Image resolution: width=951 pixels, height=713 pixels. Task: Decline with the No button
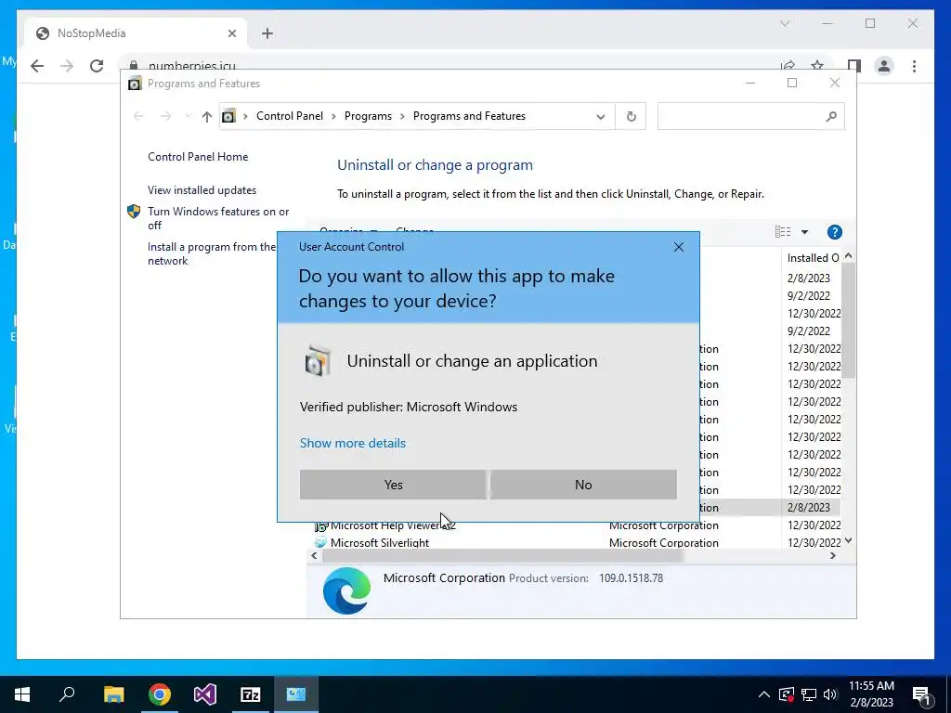(583, 485)
